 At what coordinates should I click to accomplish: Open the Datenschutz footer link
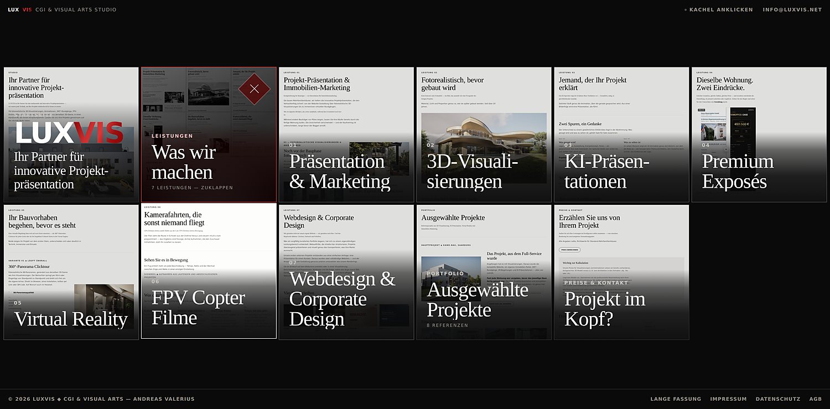point(778,399)
